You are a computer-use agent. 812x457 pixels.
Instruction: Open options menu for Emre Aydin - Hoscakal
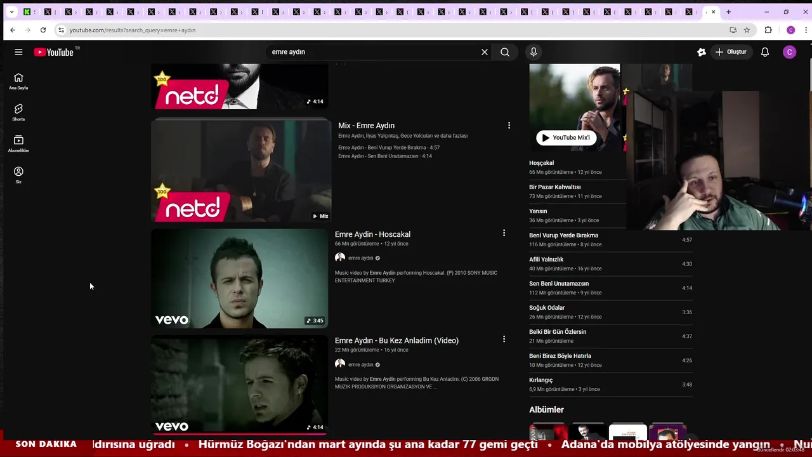(x=504, y=233)
